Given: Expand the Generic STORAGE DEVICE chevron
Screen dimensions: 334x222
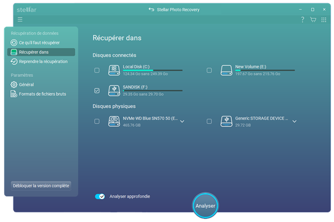Looking at the screenshot, I should point(294,121).
